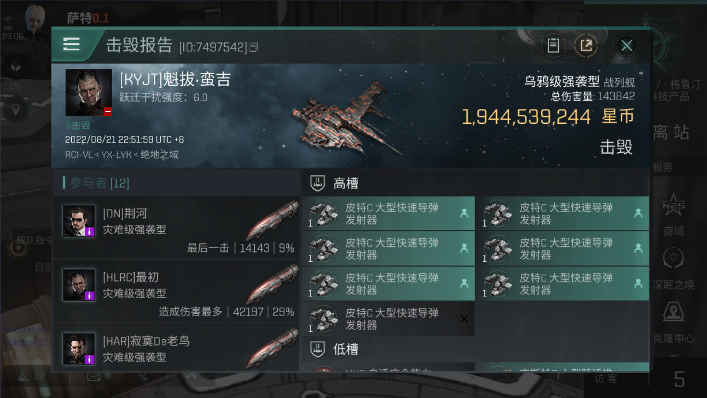Open the clipboard icon in the report header
Screen dimensions: 707x398
(x=553, y=45)
